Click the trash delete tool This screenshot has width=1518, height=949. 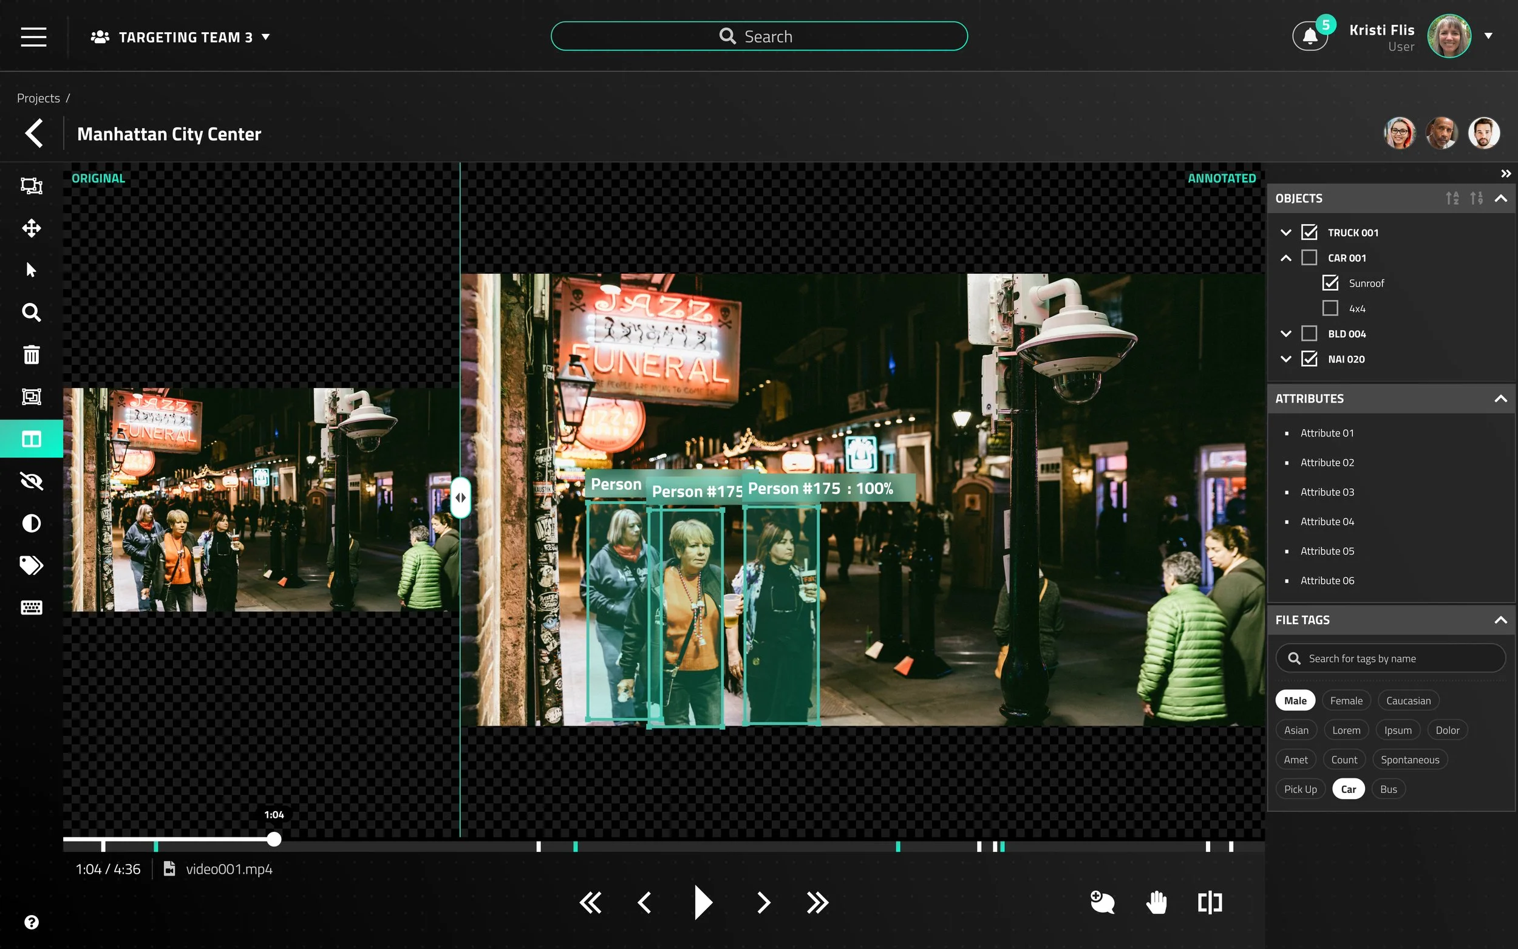point(32,354)
